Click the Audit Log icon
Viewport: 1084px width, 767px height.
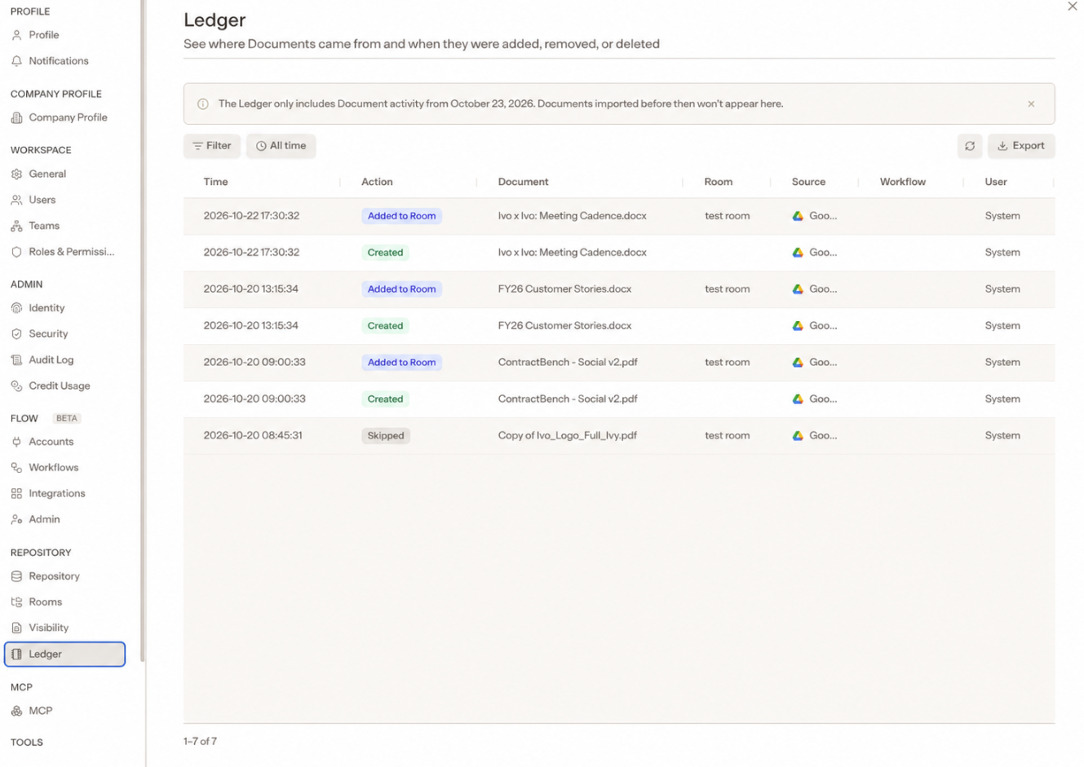click(16, 360)
